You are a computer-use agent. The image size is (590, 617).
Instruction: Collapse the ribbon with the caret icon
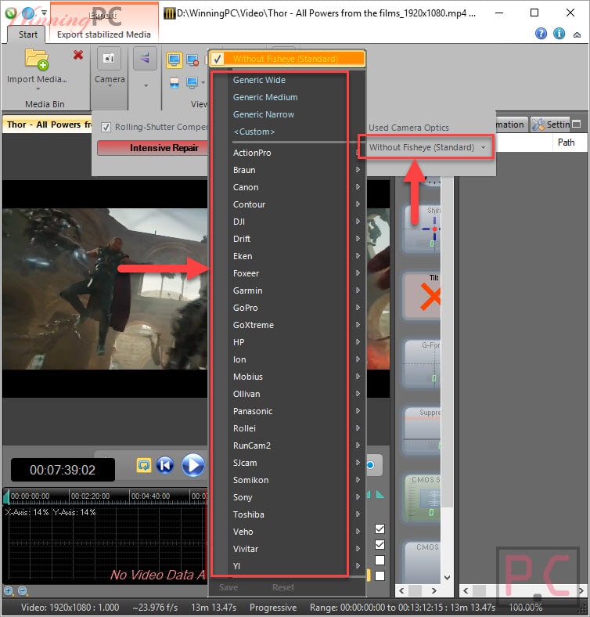(577, 34)
